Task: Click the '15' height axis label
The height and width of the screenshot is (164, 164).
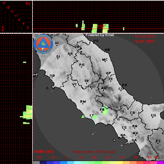Action: tap(8, 8)
